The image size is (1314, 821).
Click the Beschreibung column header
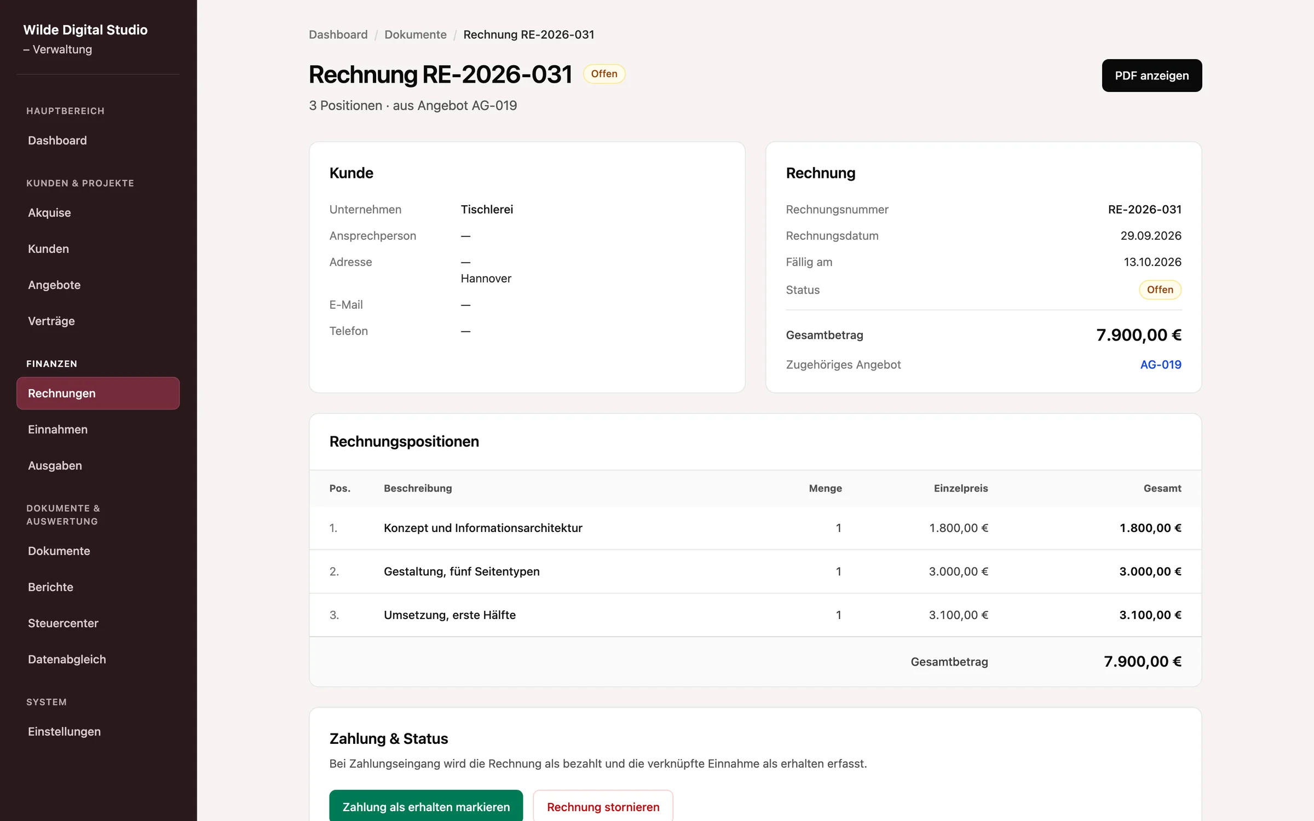418,488
